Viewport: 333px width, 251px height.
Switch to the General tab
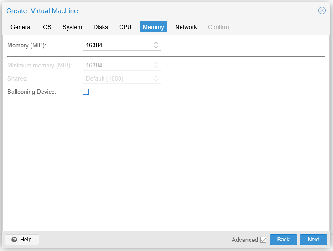[21, 27]
